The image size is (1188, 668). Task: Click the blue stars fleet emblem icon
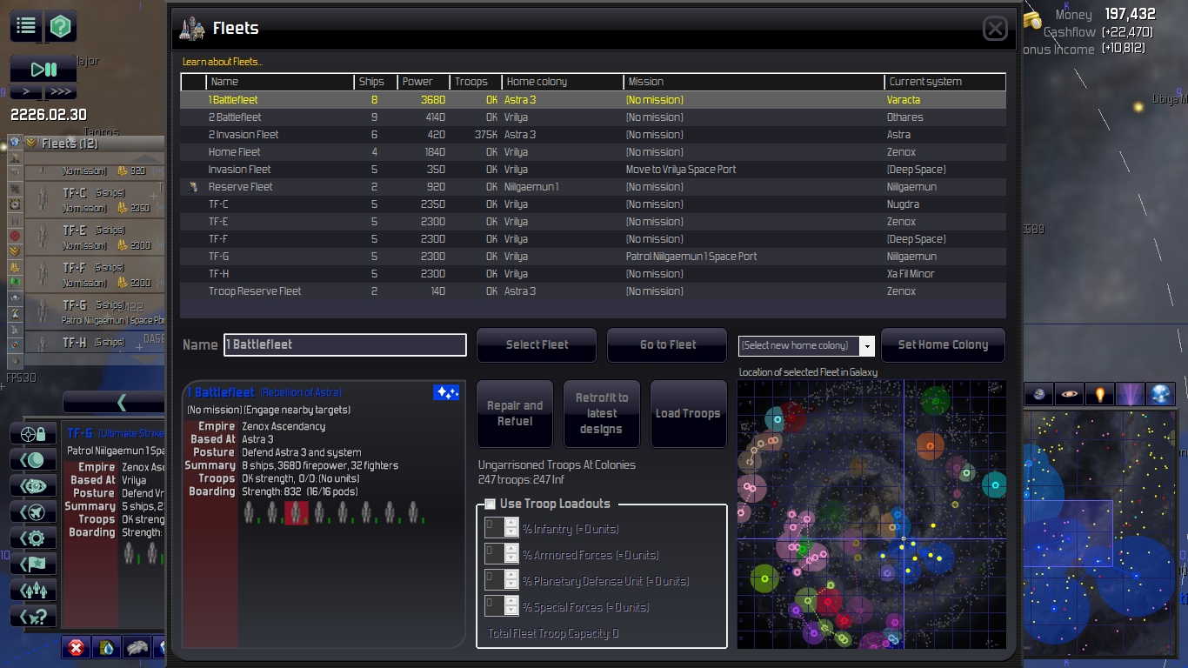446,392
